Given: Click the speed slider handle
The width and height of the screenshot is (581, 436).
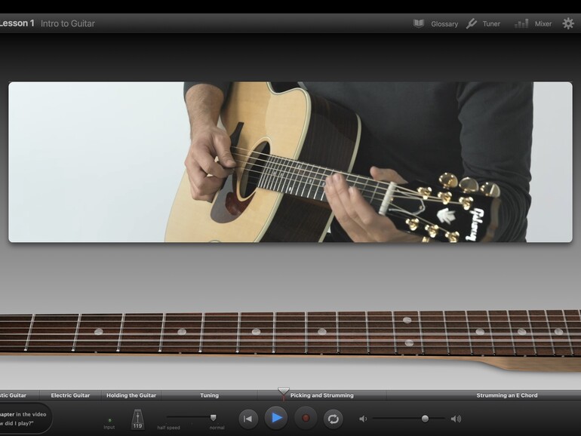Looking at the screenshot, I should click(x=213, y=418).
